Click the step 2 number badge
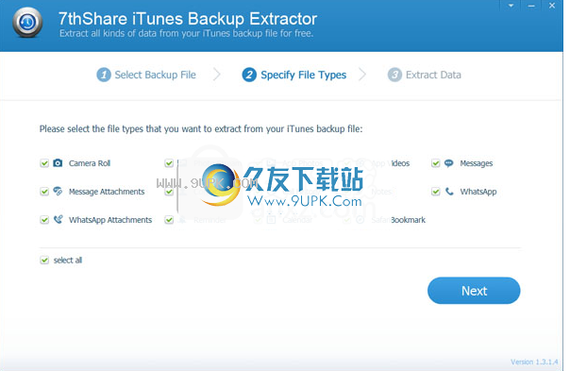570x371 pixels. point(249,75)
